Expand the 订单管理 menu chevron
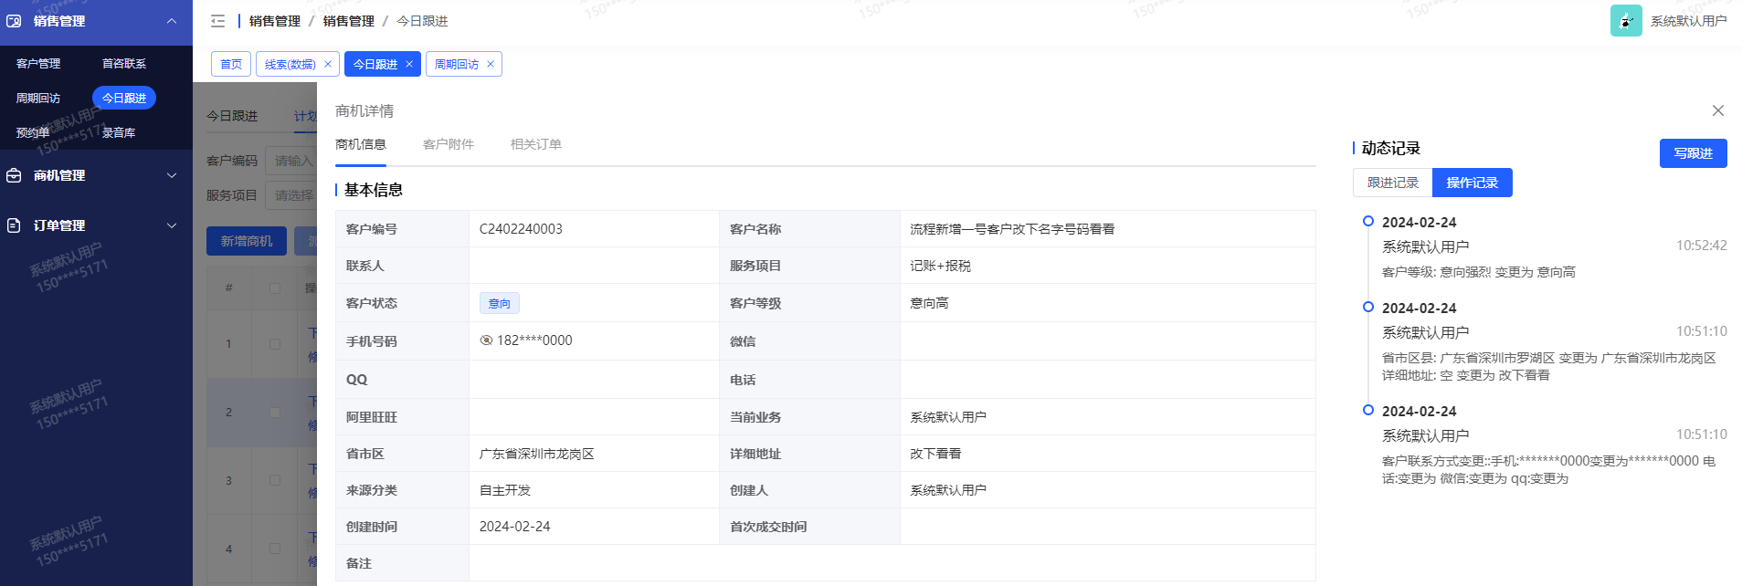 click(172, 225)
